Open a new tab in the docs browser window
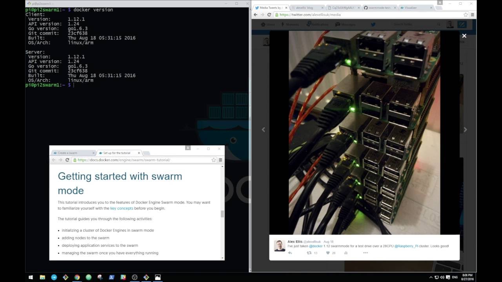This screenshot has height=282, width=502. (146, 153)
